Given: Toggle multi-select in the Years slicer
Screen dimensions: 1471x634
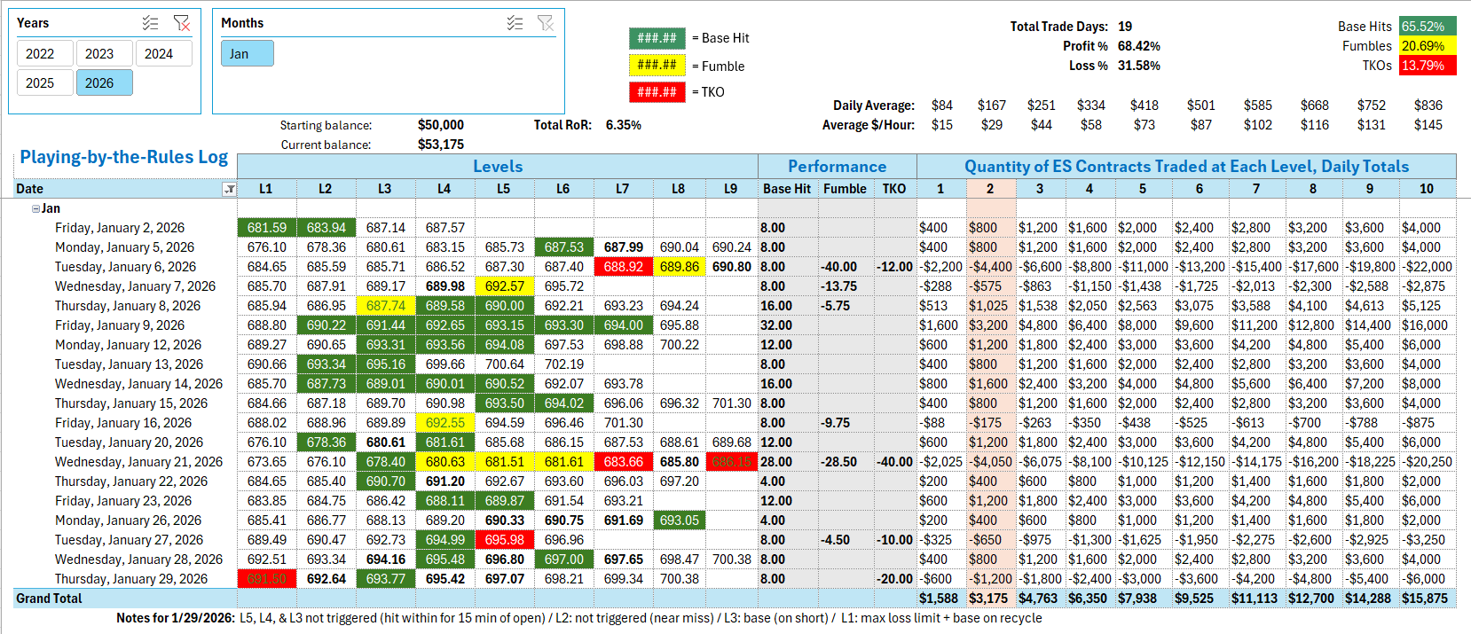Looking at the screenshot, I should [151, 23].
